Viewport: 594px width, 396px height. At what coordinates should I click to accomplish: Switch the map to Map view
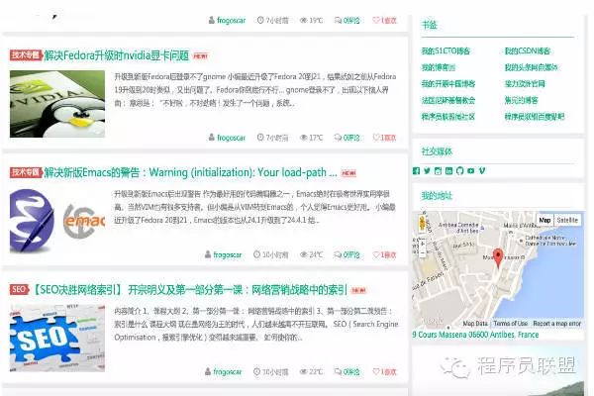[544, 220]
